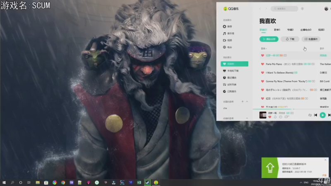Open the Windows Start menu
The image size is (331, 186).
[x=4, y=183]
